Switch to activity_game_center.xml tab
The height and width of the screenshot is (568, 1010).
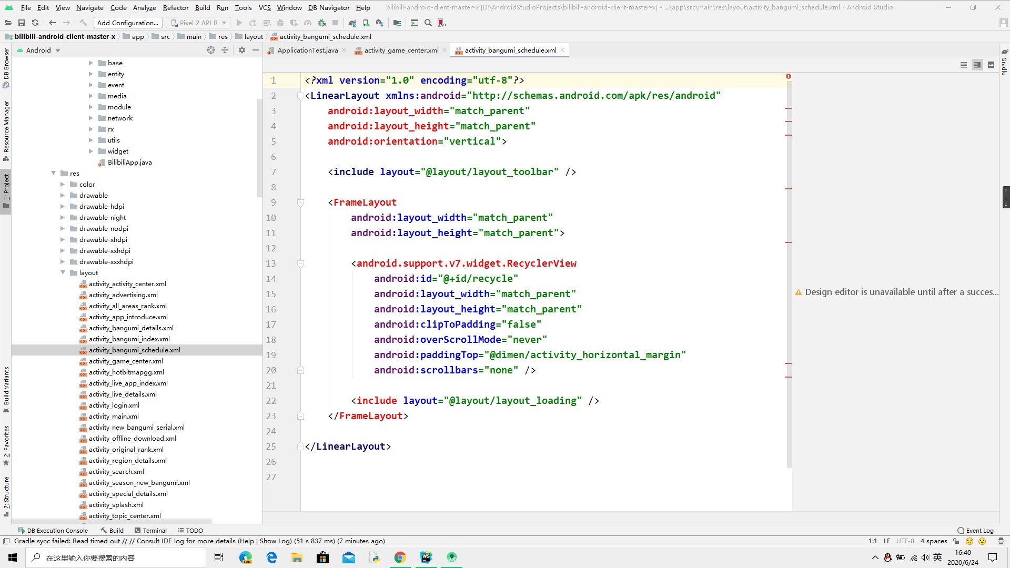(401, 50)
